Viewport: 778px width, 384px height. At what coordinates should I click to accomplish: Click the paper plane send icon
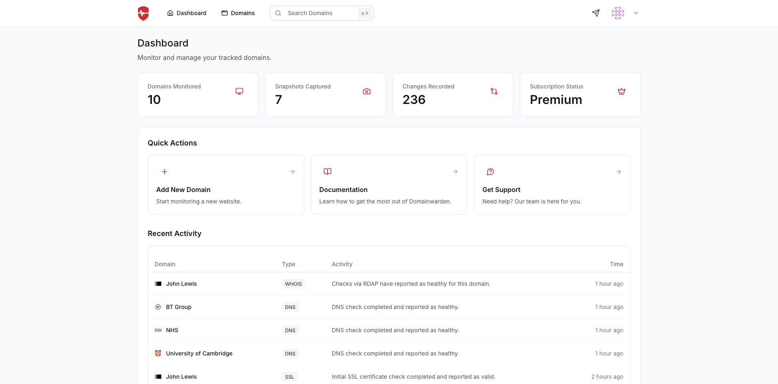(596, 13)
